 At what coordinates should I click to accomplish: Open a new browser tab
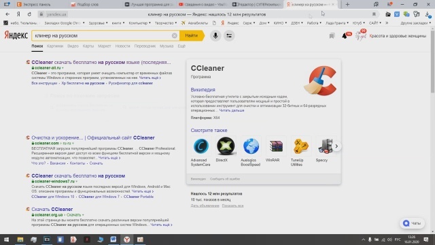click(x=347, y=5)
